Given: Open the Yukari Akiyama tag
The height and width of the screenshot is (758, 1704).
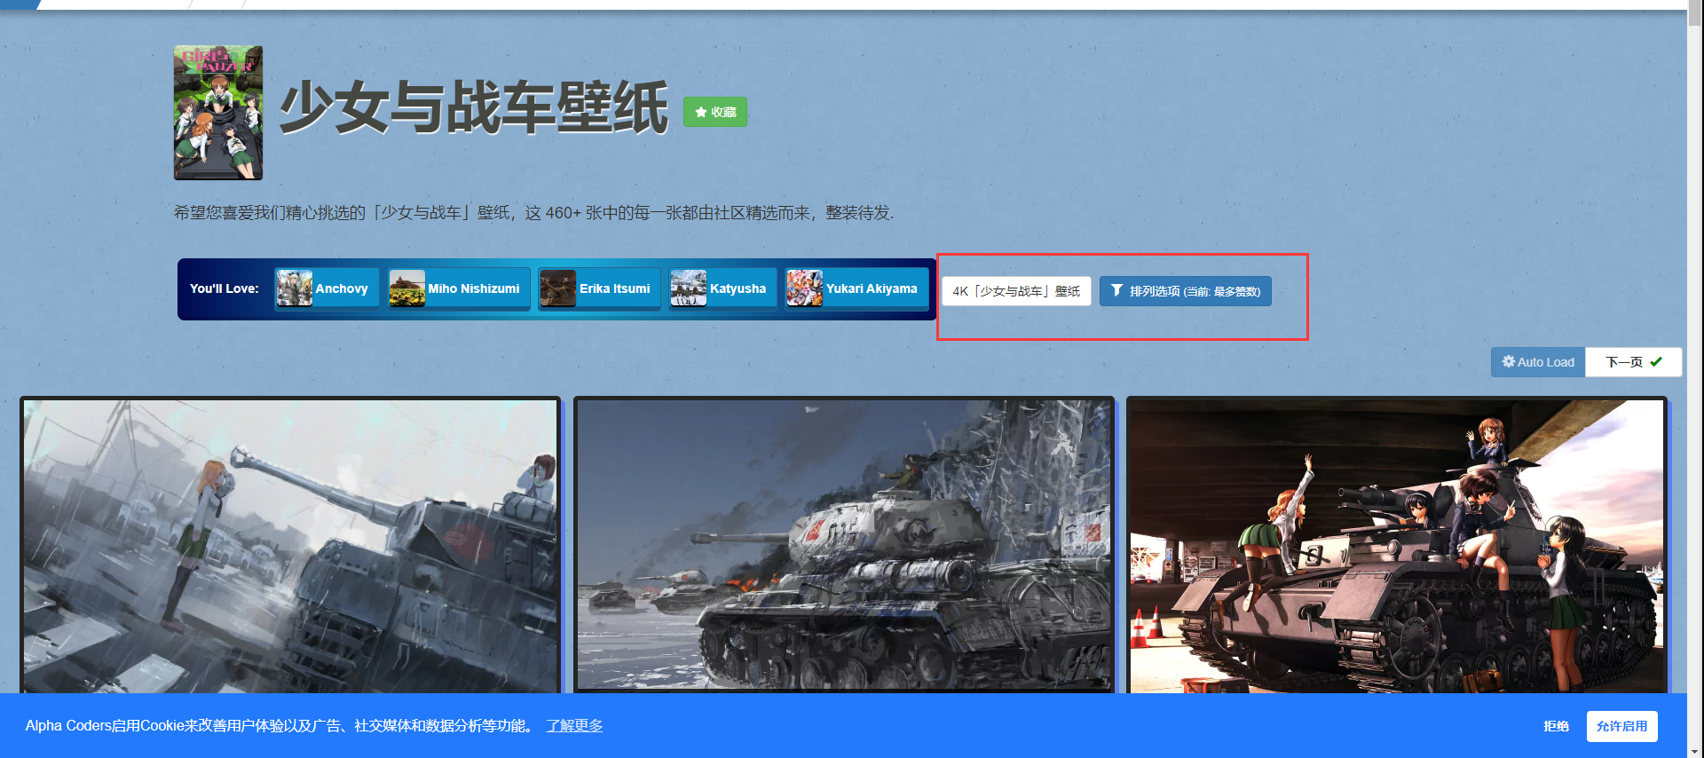Looking at the screenshot, I should coord(872,288).
